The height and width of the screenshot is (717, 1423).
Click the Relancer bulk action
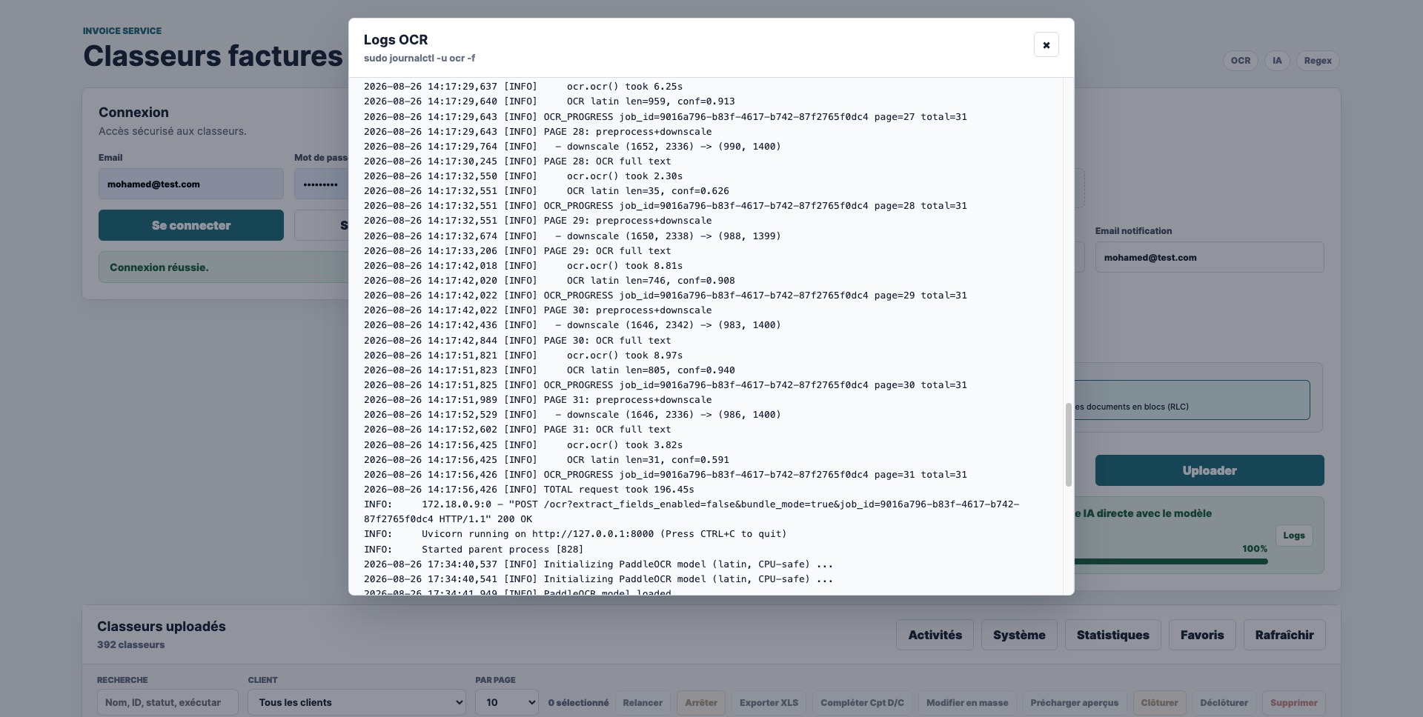tap(643, 703)
